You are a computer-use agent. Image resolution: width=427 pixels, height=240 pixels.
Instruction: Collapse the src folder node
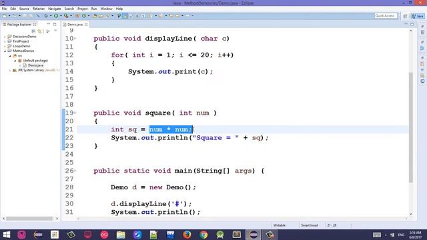(x=10, y=56)
